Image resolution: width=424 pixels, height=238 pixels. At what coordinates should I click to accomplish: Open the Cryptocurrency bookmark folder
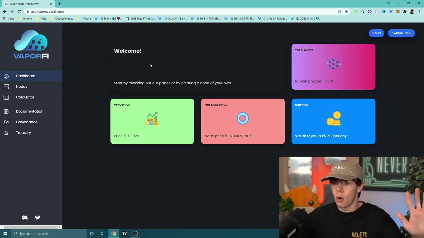(x=62, y=19)
